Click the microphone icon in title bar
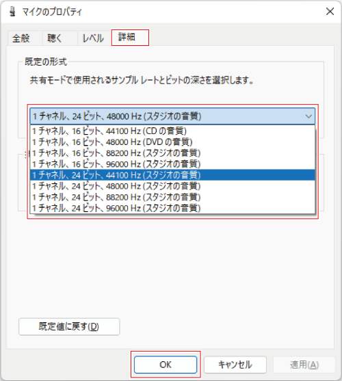Viewport: 342px width, 381px height. (12, 12)
